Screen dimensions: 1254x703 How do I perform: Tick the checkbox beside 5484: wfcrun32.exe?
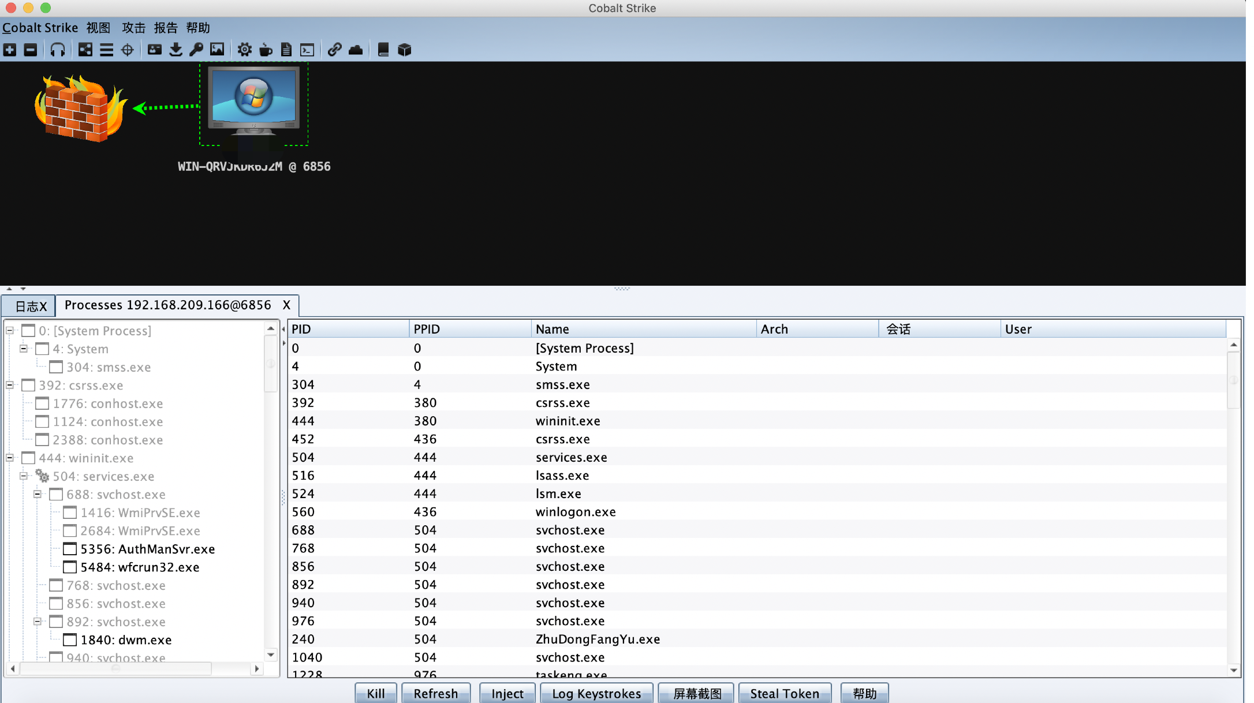70,567
